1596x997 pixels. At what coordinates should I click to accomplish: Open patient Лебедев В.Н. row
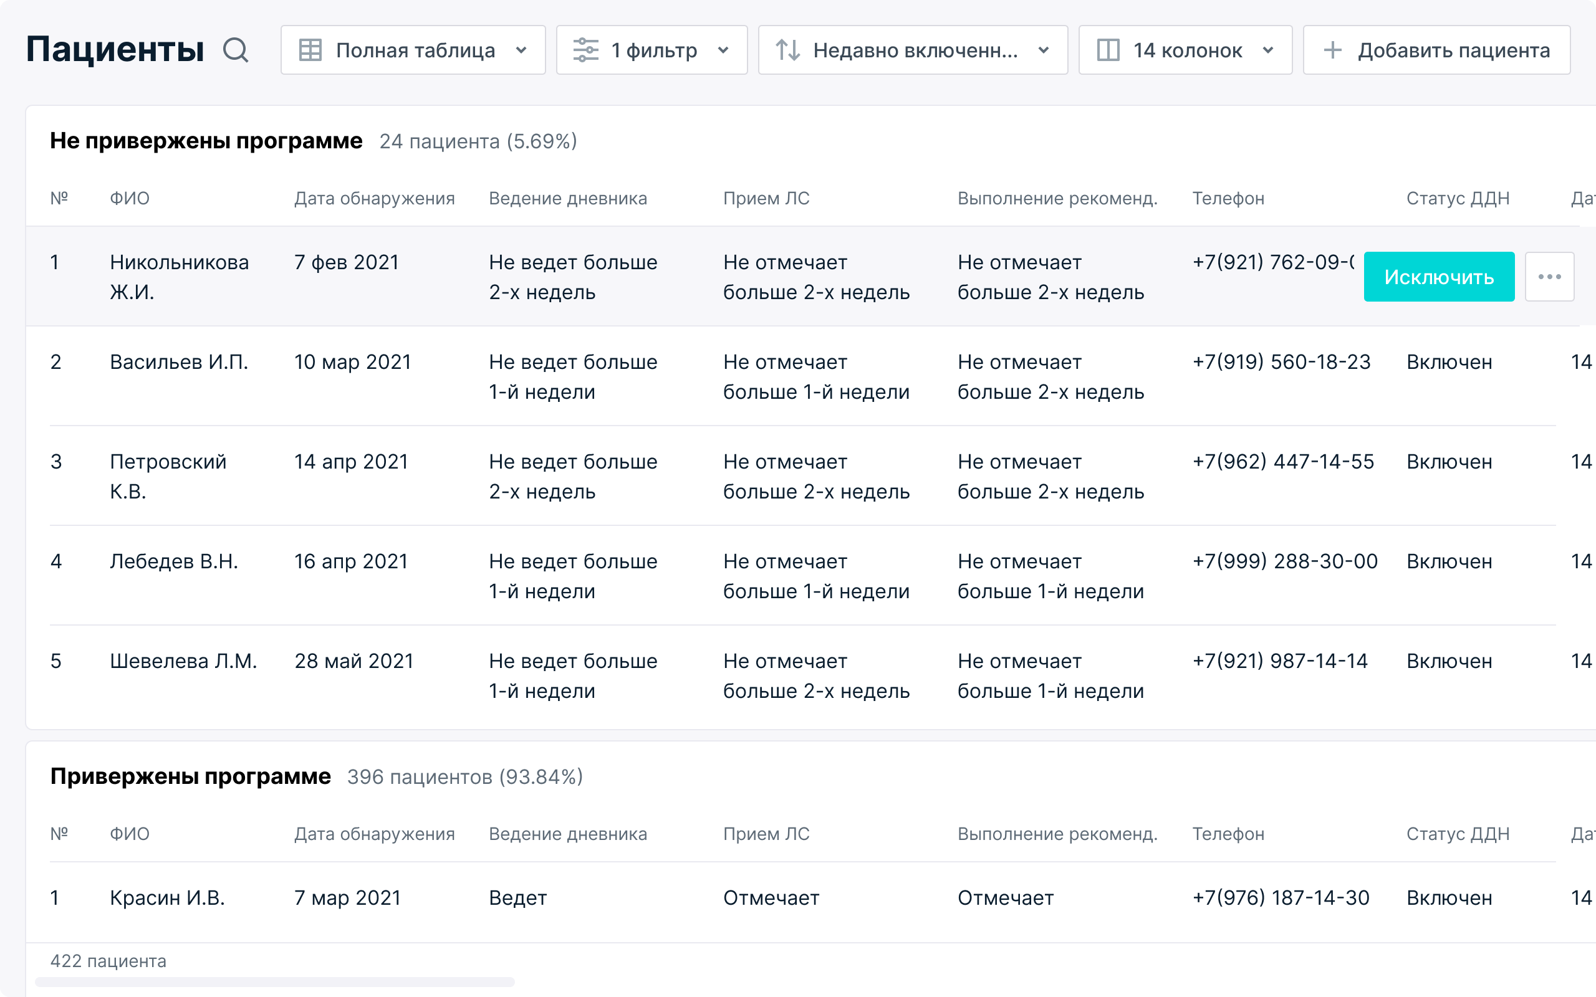click(x=173, y=561)
